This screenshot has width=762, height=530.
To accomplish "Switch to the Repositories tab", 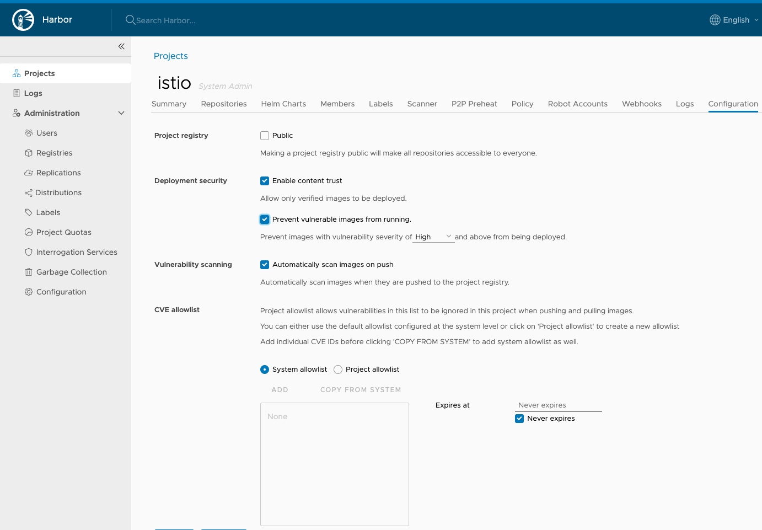I will [x=224, y=104].
